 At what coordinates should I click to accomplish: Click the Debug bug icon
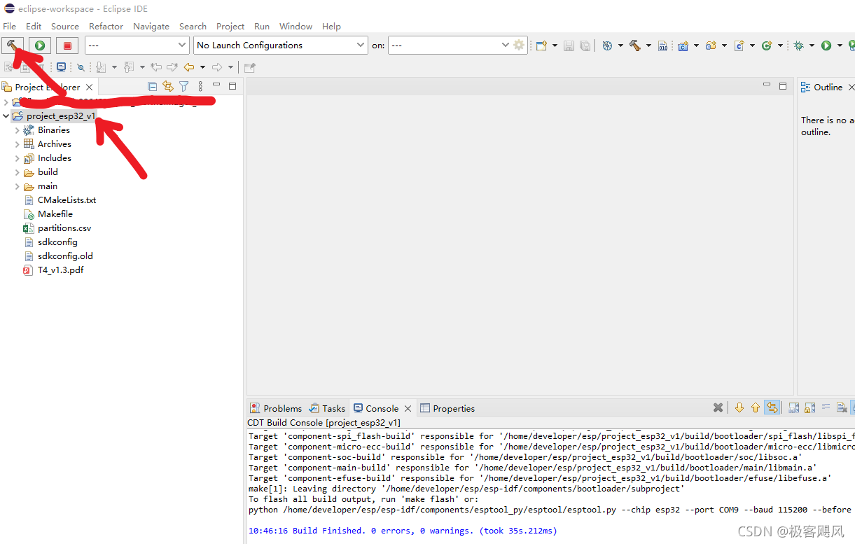(798, 46)
